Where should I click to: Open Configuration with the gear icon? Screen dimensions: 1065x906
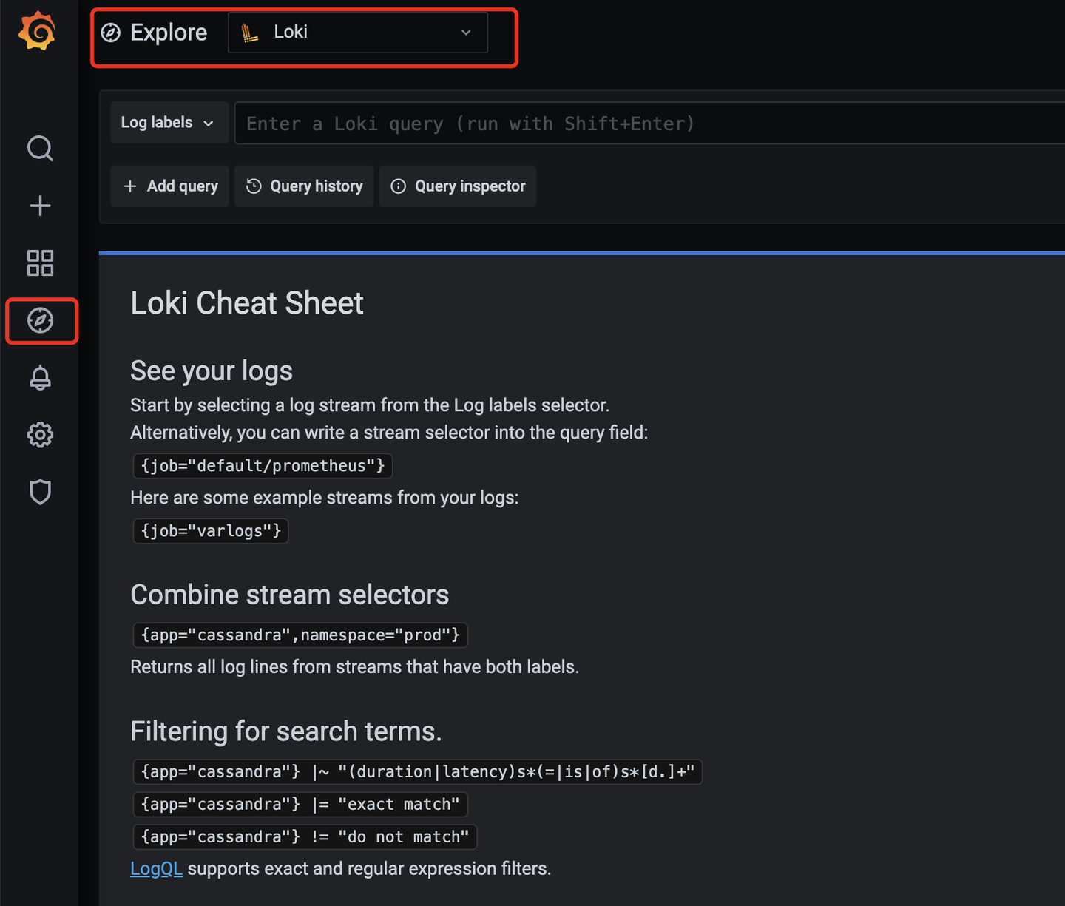coord(40,434)
